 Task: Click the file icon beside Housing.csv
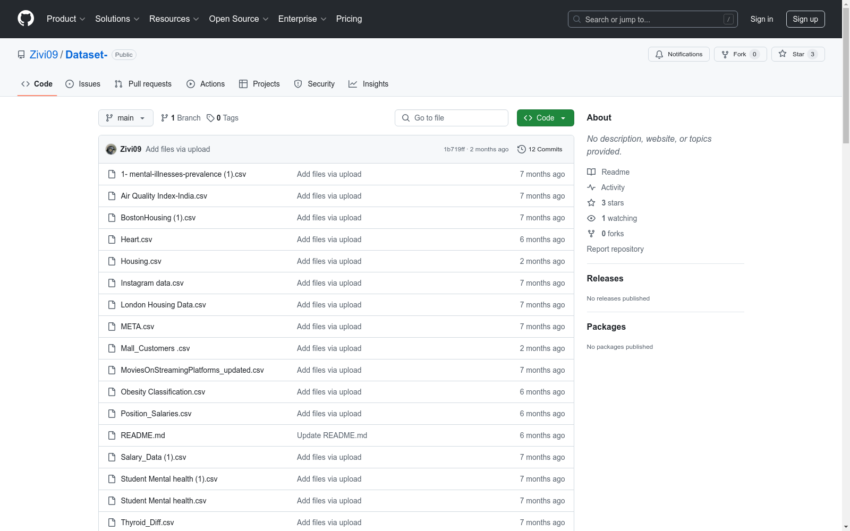[112, 261]
